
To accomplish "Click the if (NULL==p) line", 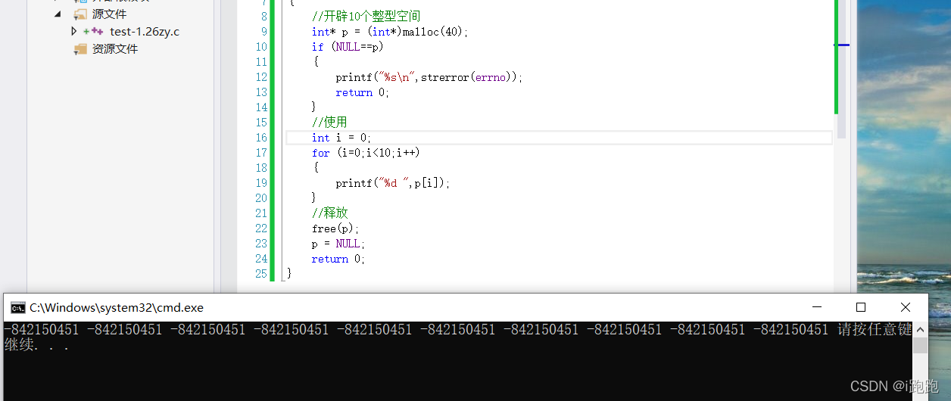I will pyautogui.click(x=348, y=47).
